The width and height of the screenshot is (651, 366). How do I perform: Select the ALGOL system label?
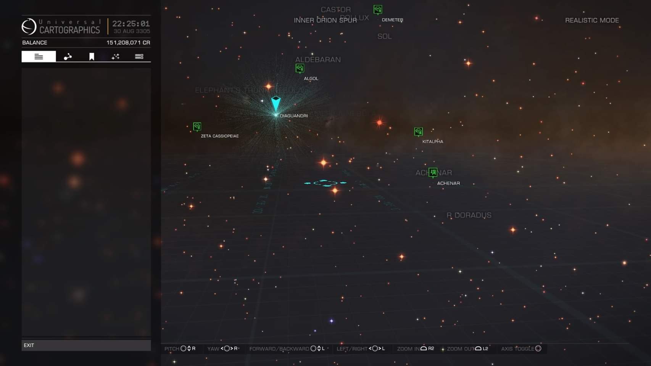(311, 79)
